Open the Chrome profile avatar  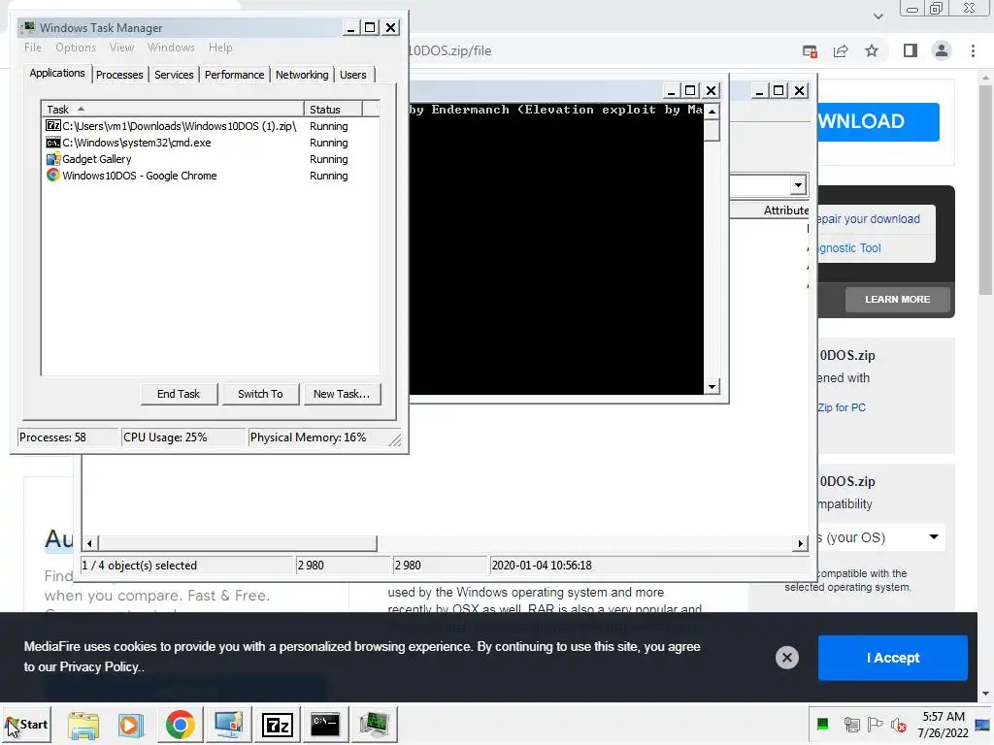click(942, 50)
